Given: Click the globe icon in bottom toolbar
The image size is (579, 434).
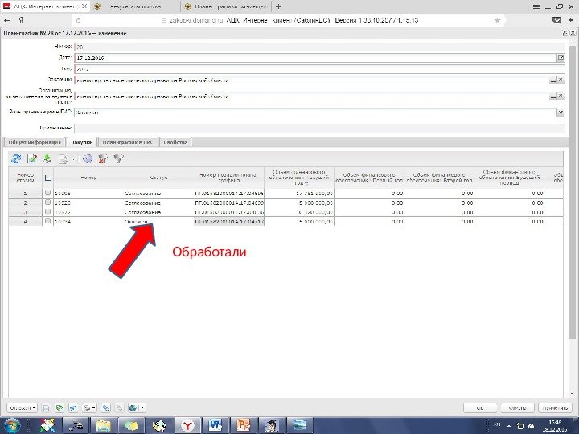Looking at the screenshot, I should point(133,407).
